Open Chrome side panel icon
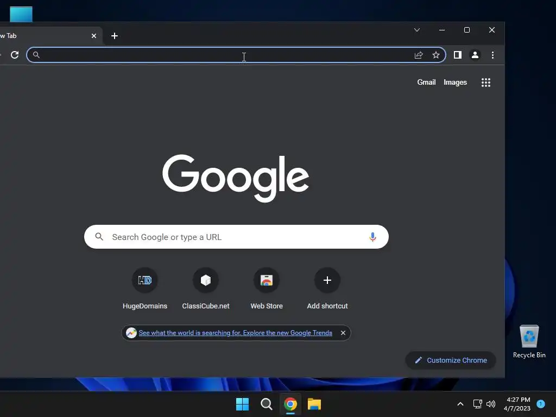This screenshot has width=556, height=417. click(457, 55)
